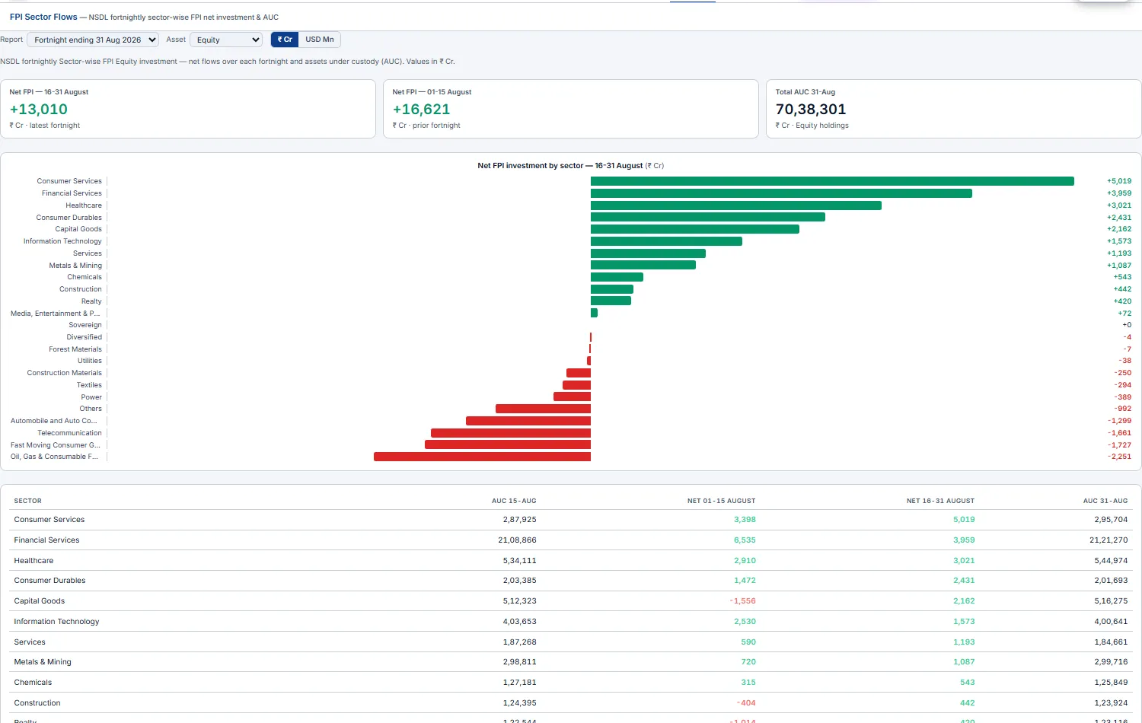
Task: Open the Report fortnight dropdown
Action: pos(93,40)
